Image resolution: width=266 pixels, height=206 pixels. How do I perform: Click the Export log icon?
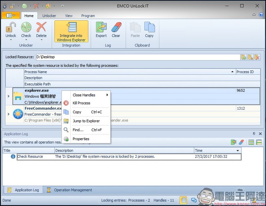pos(101,28)
